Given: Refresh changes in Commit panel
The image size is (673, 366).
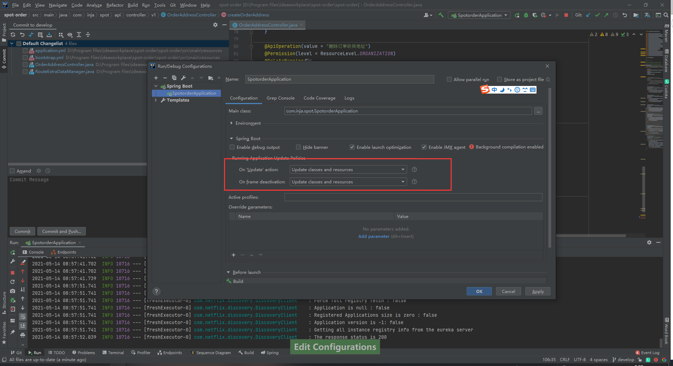Looking at the screenshot, I should (13, 35).
